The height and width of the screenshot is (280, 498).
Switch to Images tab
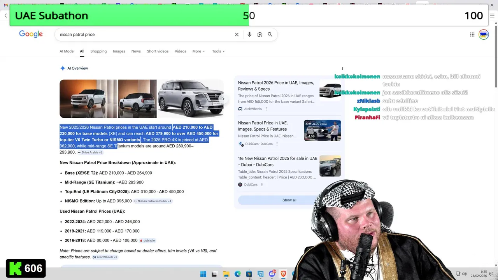tap(119, 51)
